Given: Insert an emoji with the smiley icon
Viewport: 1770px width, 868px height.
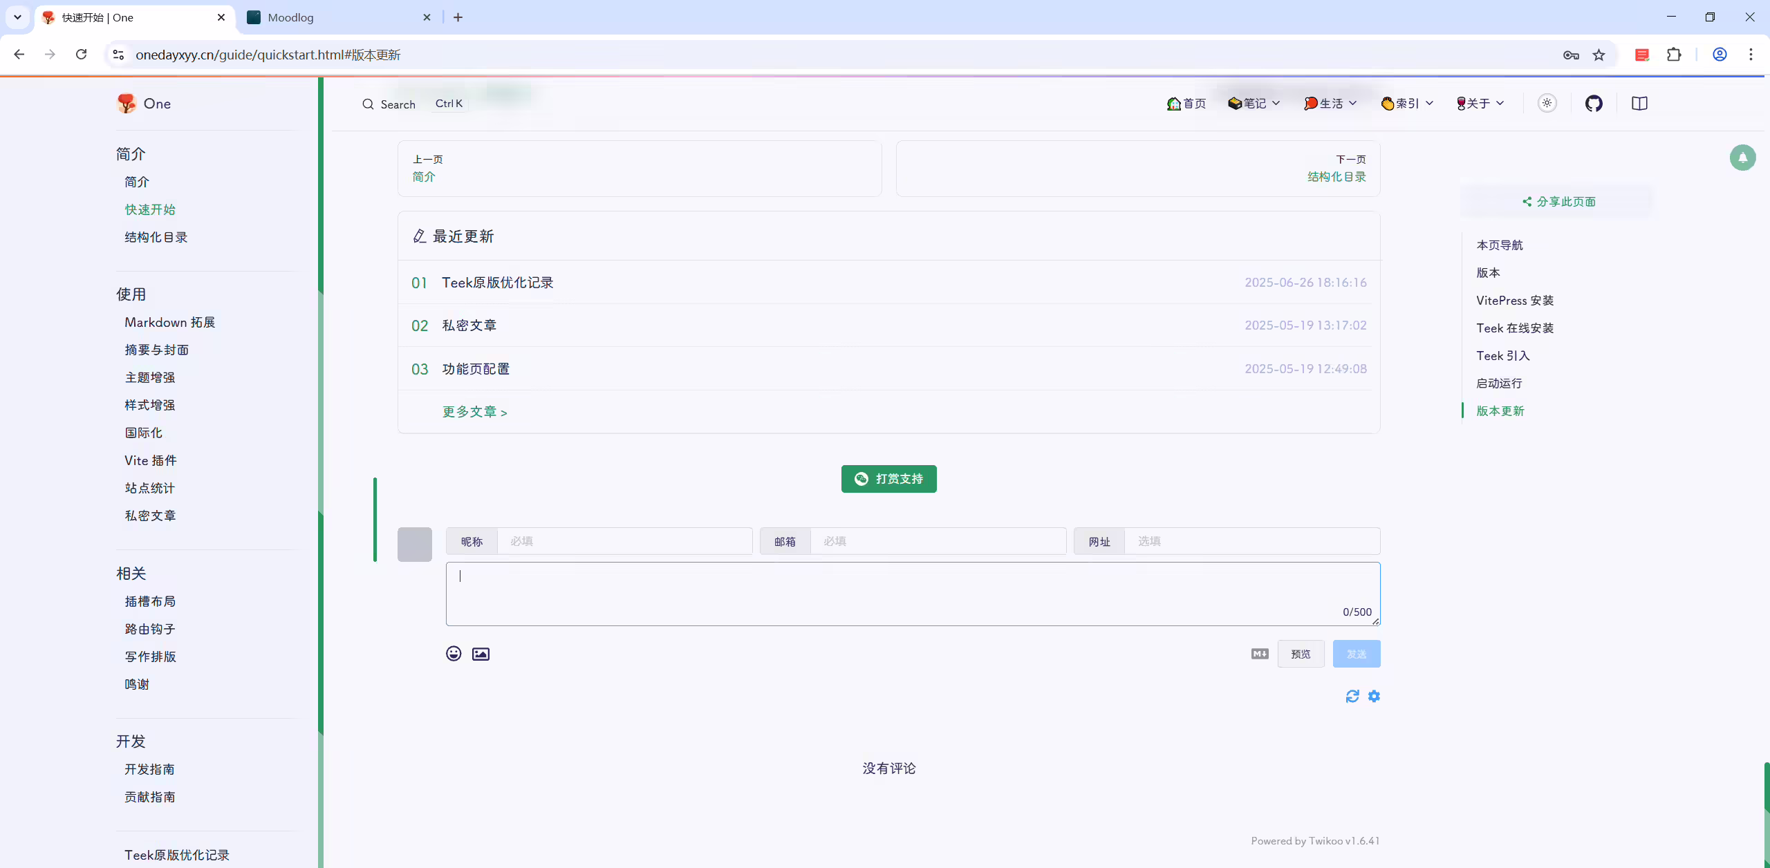Looking at the screenshot, I should [x=454, y=654].
